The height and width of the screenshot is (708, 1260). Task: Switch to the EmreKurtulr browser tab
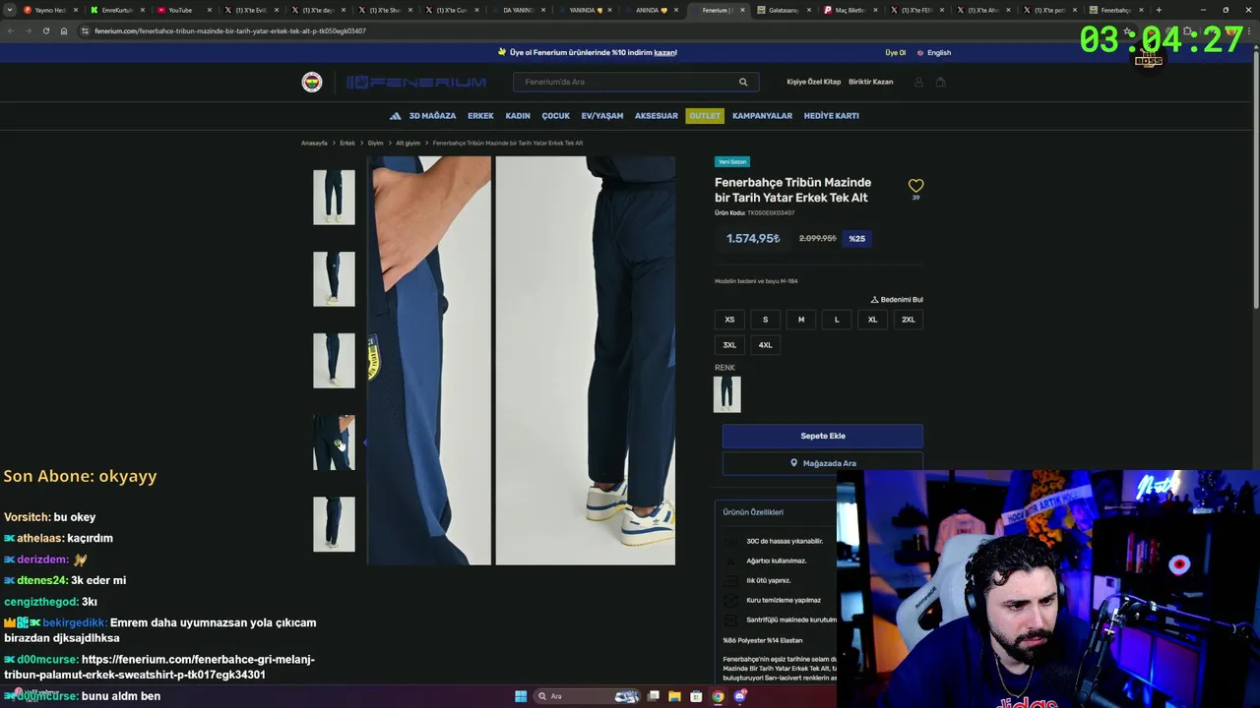pos(116,10)
